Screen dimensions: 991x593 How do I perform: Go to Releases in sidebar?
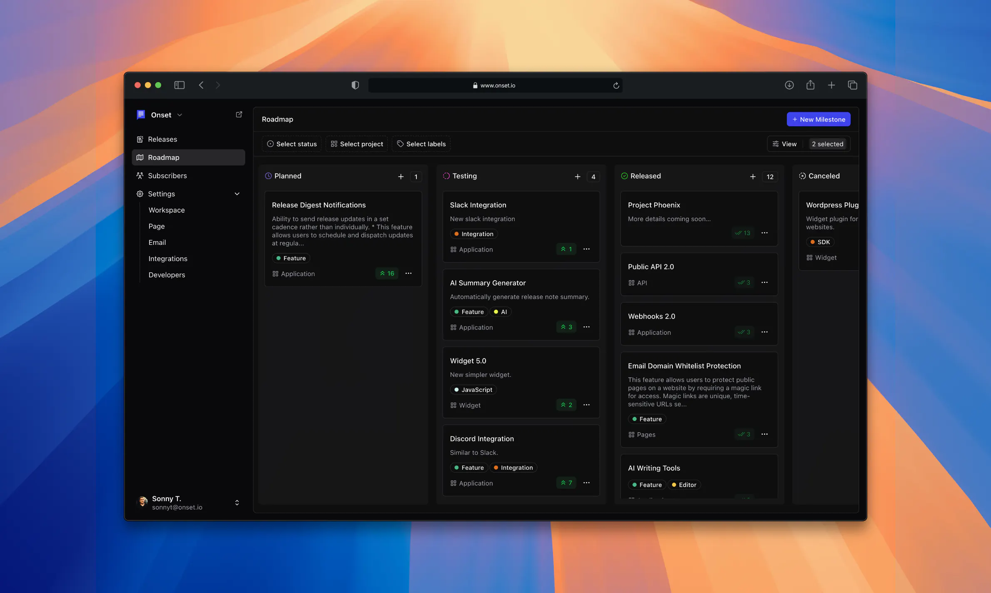188,139
